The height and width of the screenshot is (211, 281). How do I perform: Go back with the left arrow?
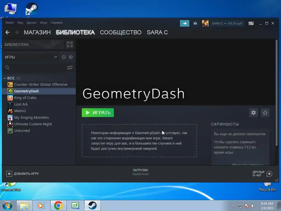[7, 32]
